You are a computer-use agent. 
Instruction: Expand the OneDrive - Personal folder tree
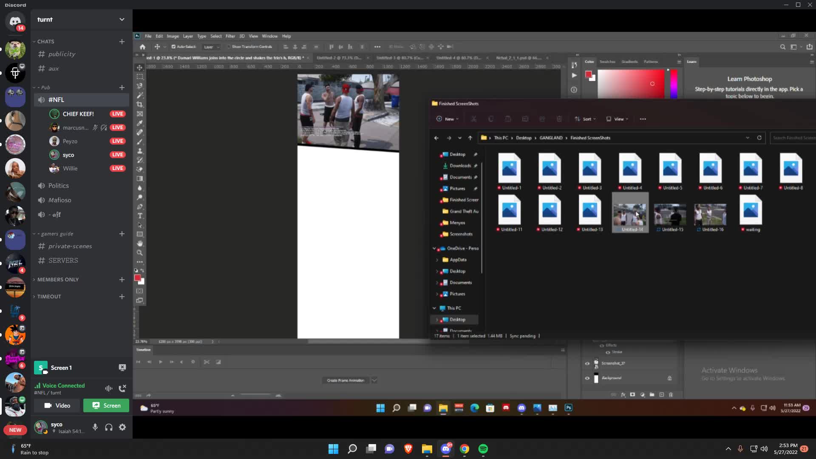coord(434,248)
